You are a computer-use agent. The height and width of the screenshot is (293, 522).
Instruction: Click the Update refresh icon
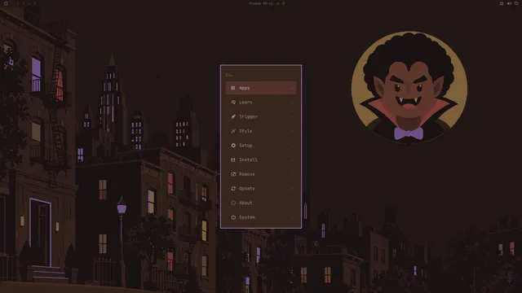click(x=233, y=188)
